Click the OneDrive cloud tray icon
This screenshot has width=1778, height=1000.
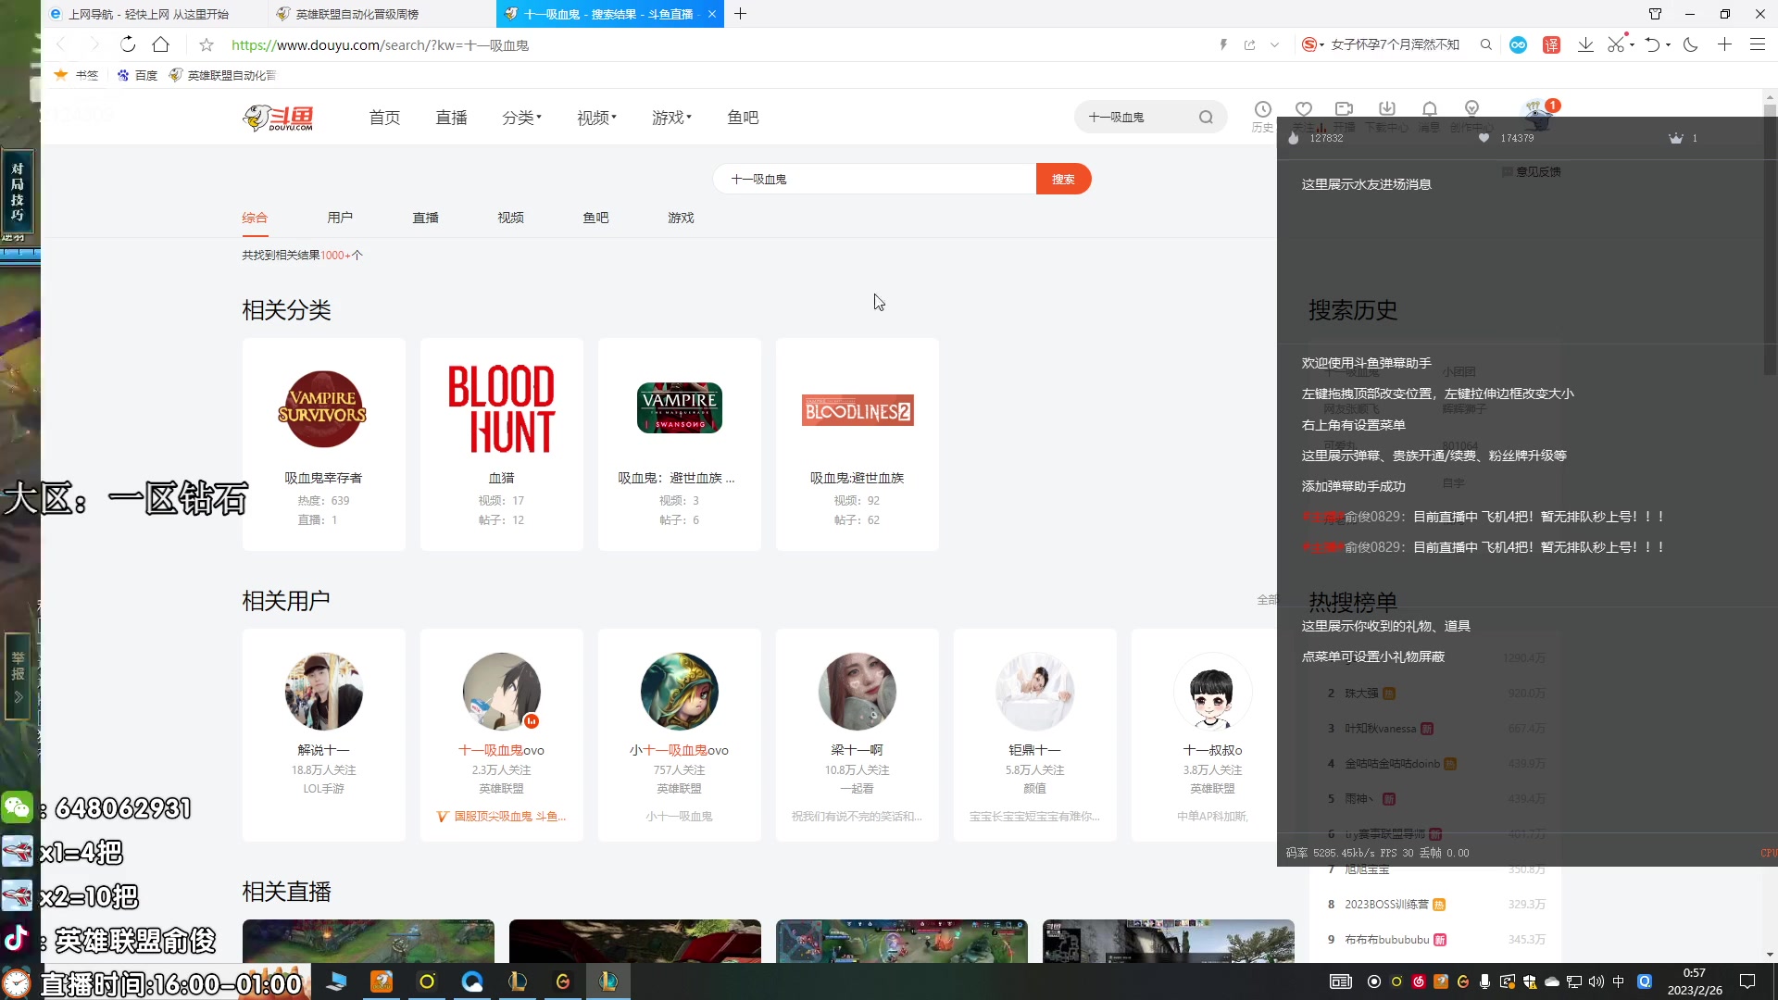pyautogui.click(x=1552, y=981)
